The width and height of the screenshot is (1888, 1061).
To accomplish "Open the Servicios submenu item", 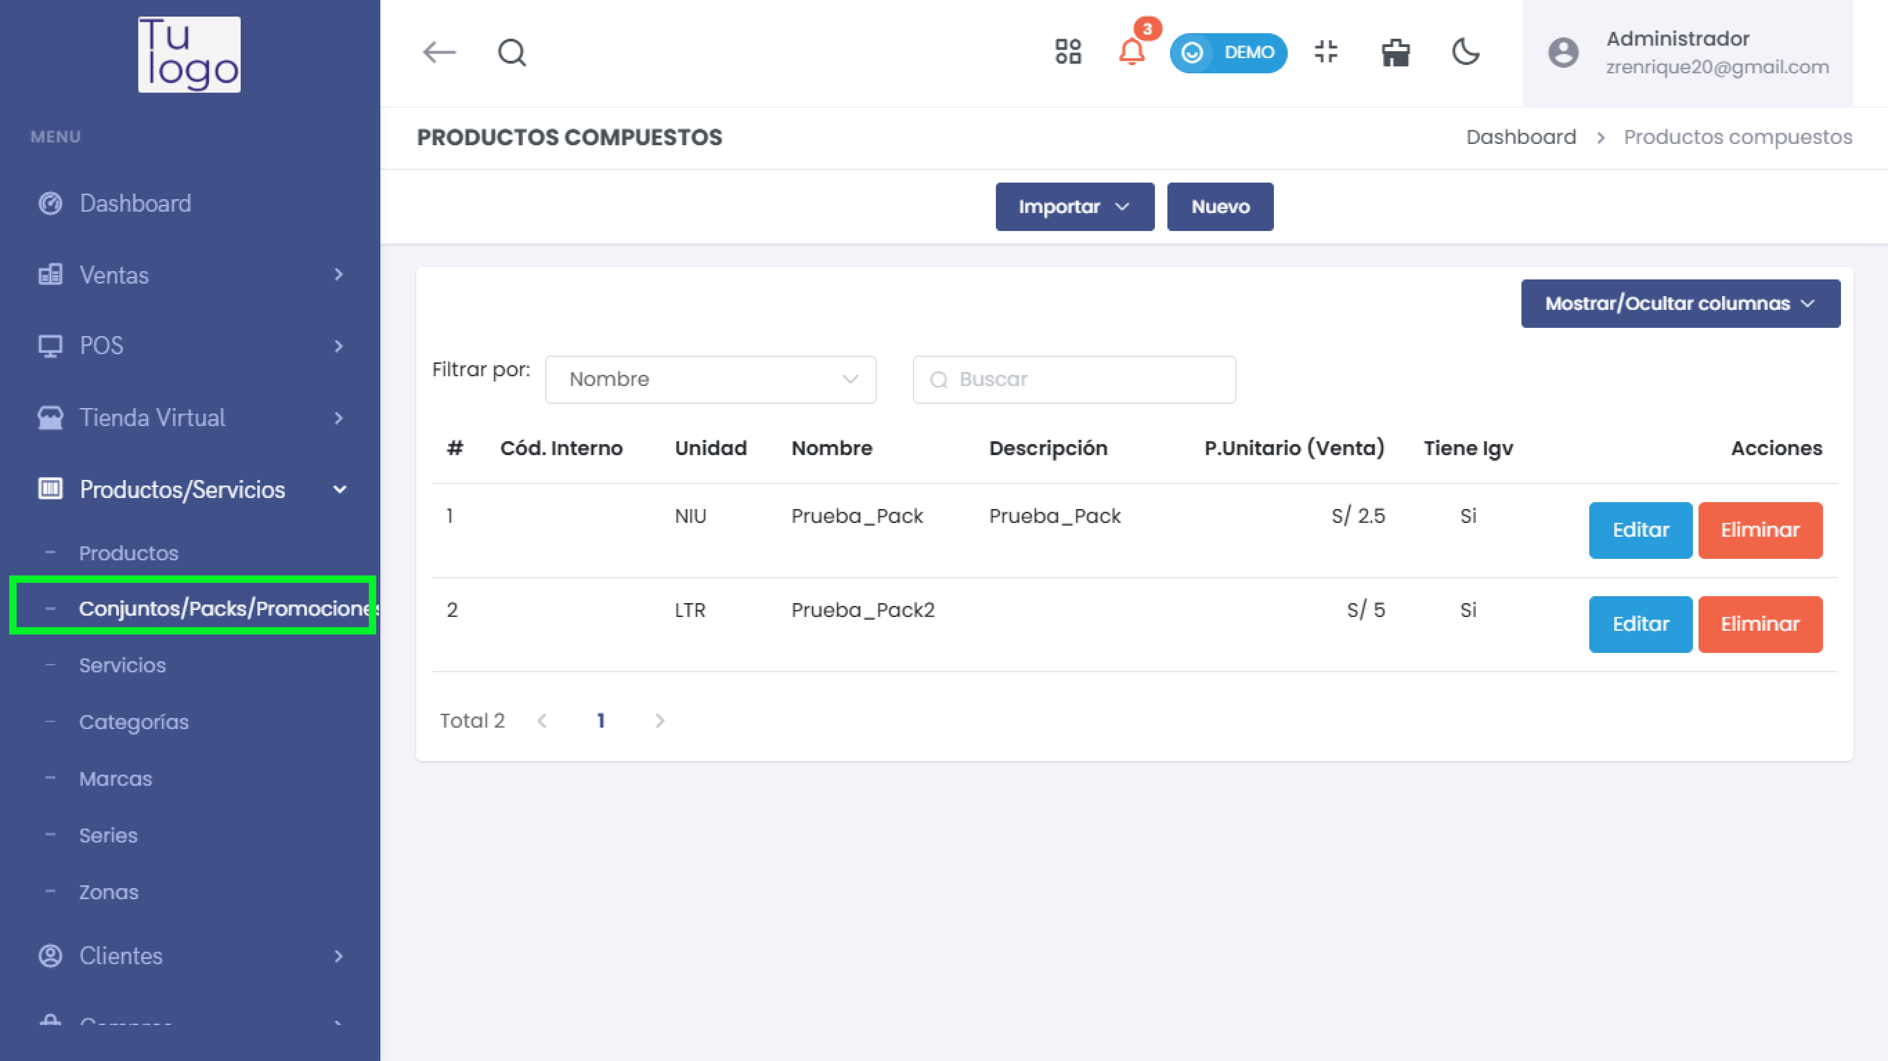I will pos(122,665).
